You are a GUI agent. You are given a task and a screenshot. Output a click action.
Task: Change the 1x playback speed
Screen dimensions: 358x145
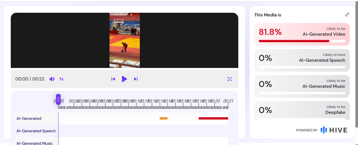pos(61,79)
